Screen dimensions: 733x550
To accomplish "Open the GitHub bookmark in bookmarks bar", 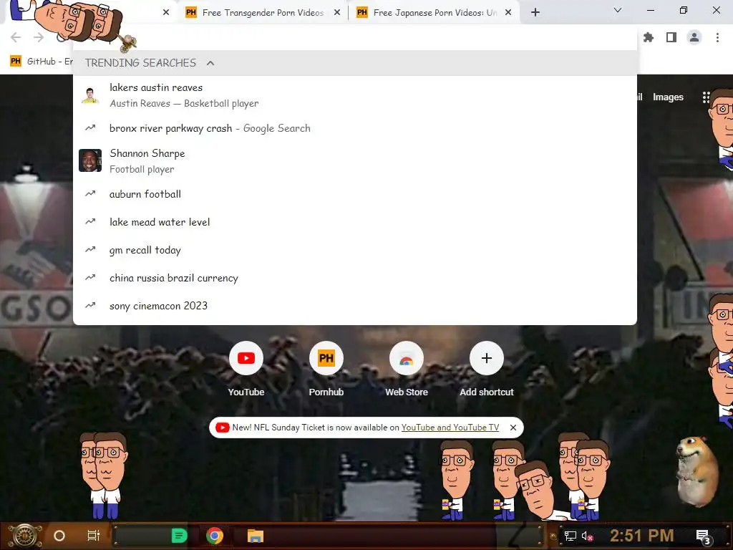I will 41,62.
